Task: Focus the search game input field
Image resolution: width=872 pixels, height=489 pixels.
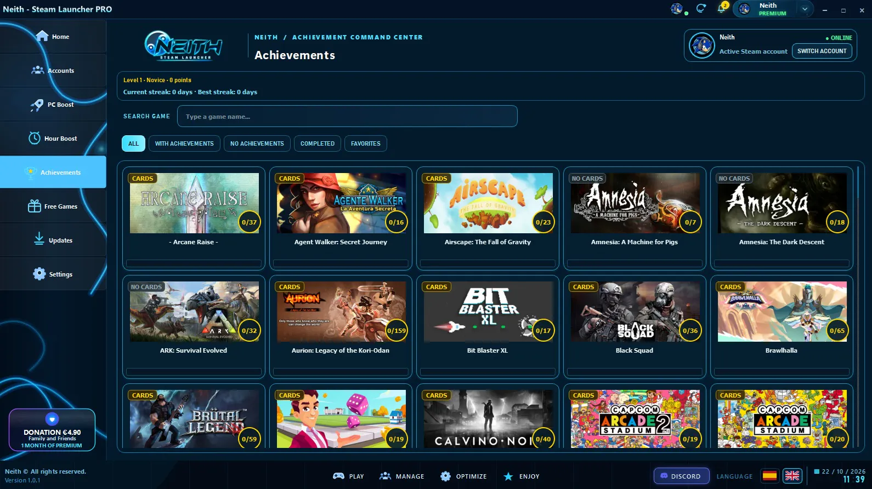Action: 347,116
